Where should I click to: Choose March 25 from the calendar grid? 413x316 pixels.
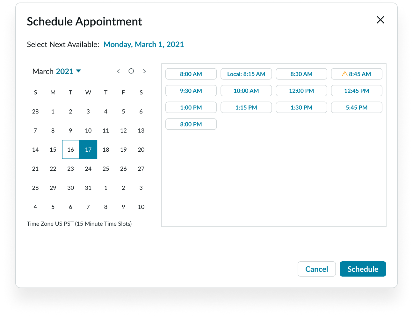click(x=106, y=168)
